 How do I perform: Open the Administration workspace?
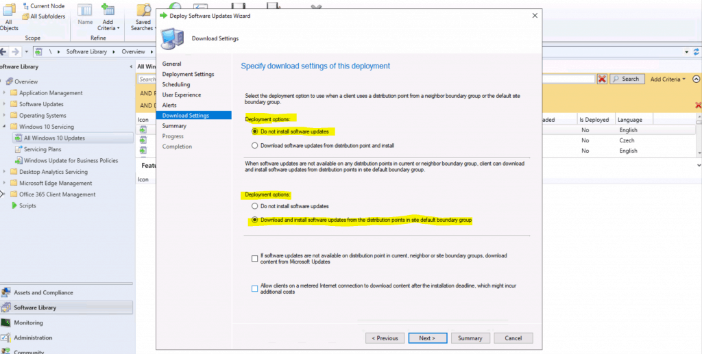[x=32, y=338]
